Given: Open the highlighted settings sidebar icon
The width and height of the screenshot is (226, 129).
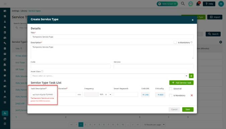Looking at the screenshot, I should click(x=5, y=113).
